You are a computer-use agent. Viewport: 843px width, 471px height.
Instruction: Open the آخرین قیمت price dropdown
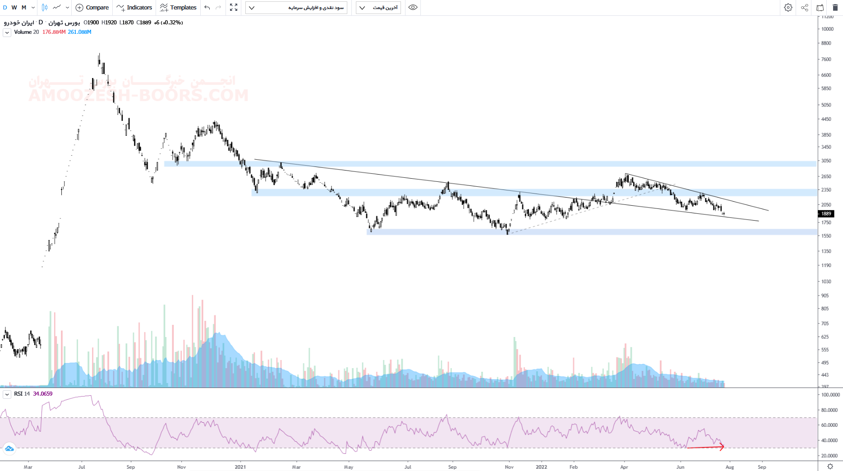pyautogui.click(x=378, y=7)
